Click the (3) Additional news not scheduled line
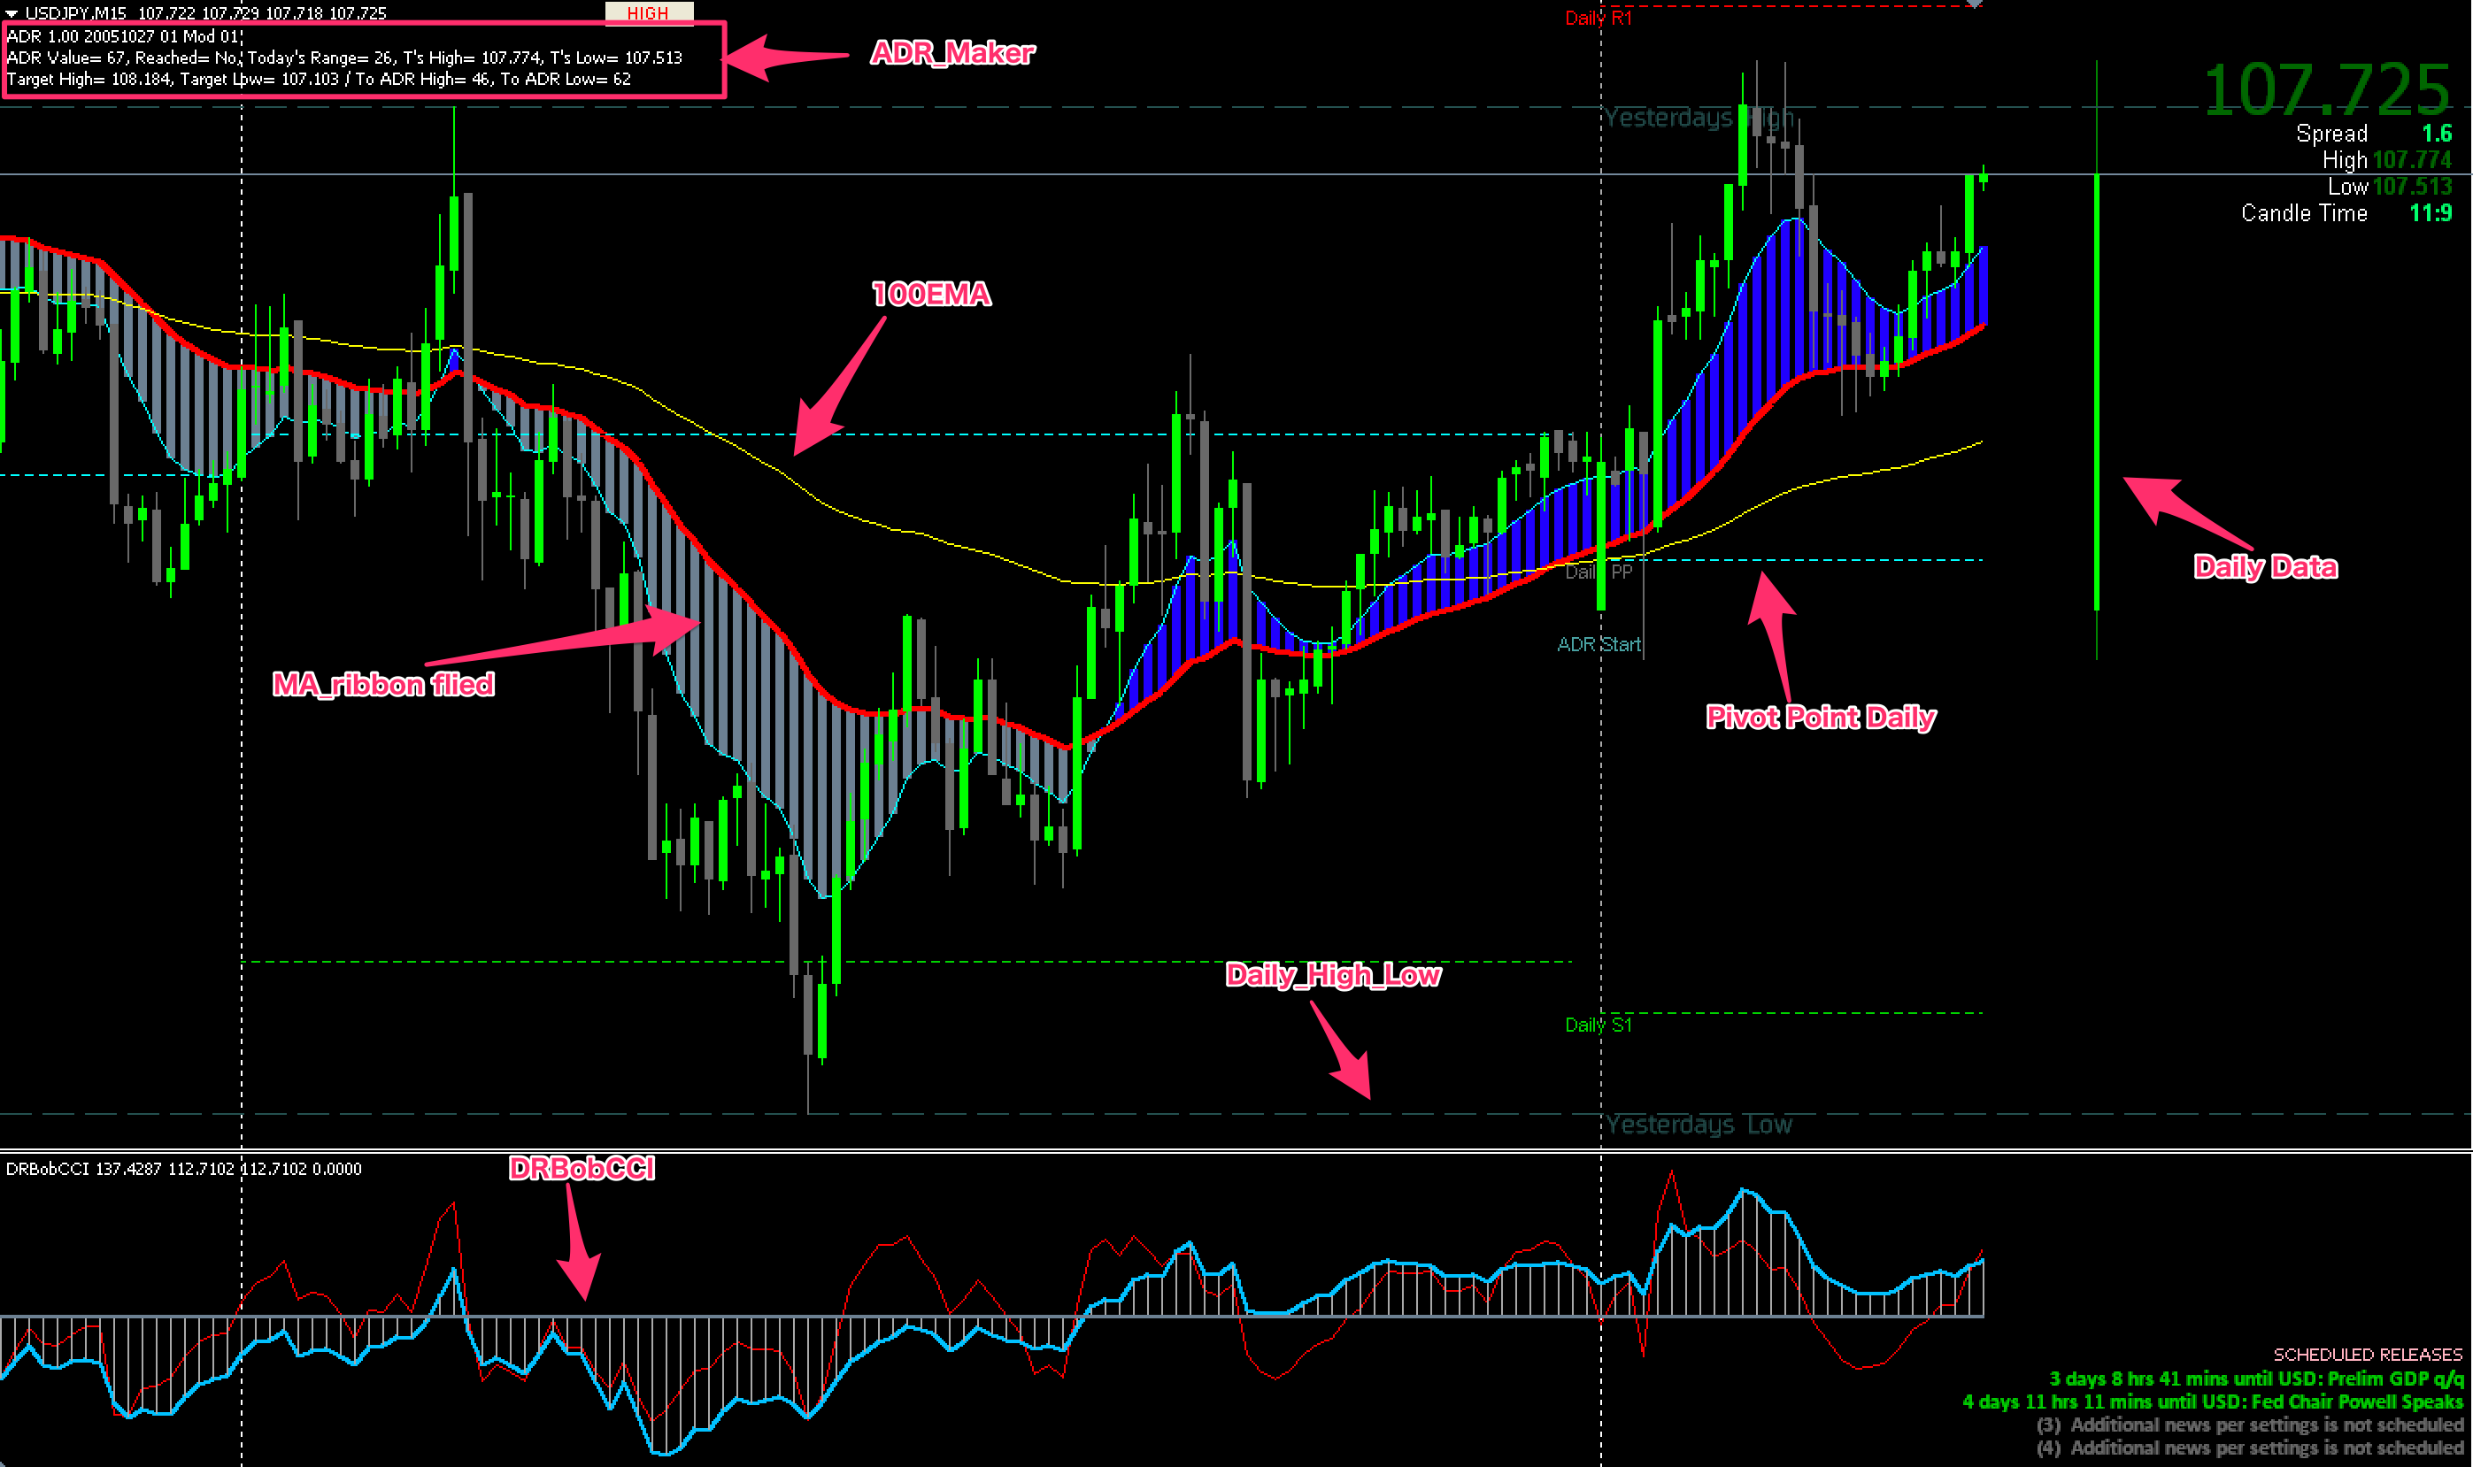 click(2250, 1425)
